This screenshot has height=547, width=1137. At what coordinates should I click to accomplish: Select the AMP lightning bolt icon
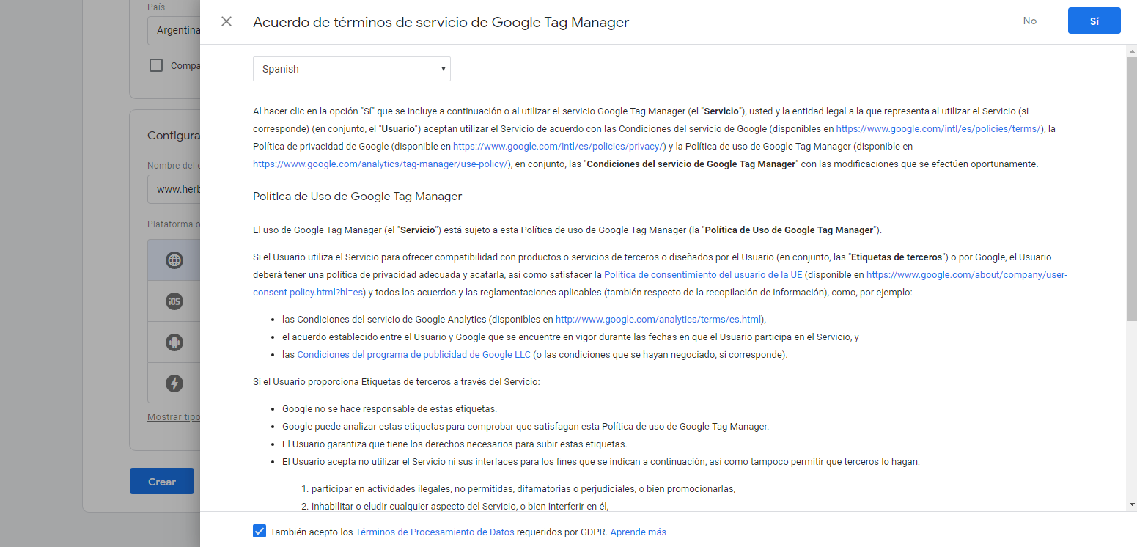(x=174, y=383)
